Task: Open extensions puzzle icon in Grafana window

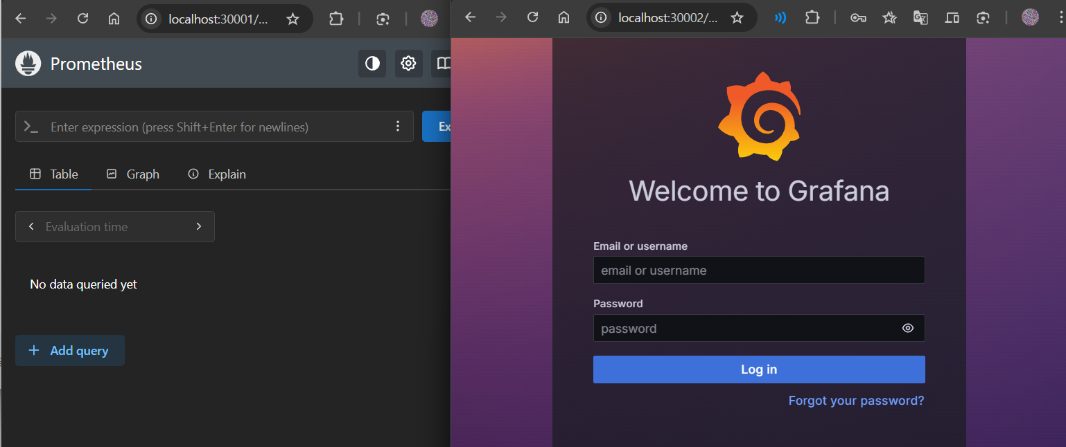Action: pos(812,17)
